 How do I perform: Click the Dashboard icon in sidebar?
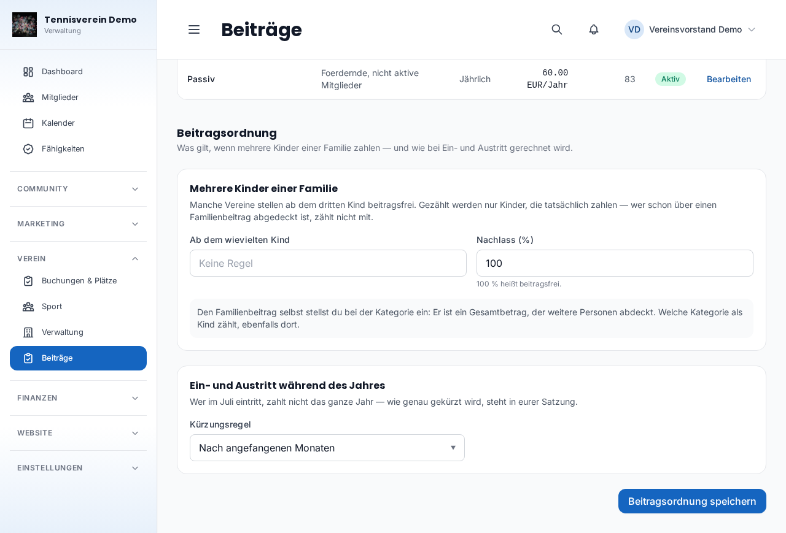coord(28,72)
